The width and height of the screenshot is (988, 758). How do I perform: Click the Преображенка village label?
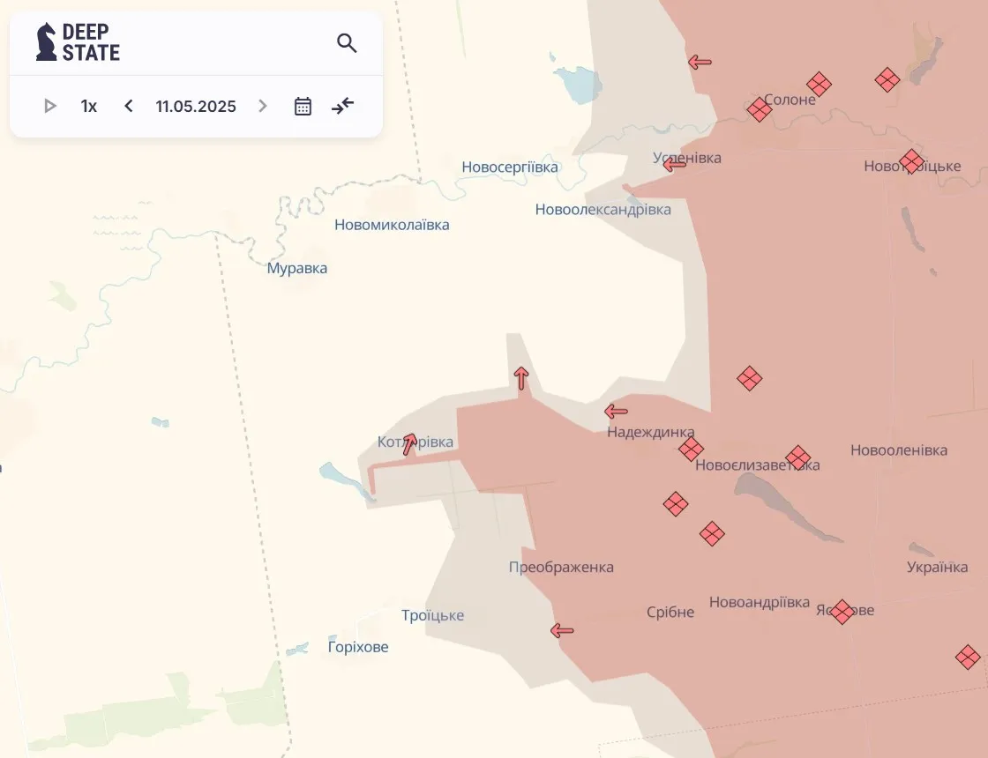pyautogui.click(x=562, y=567)
